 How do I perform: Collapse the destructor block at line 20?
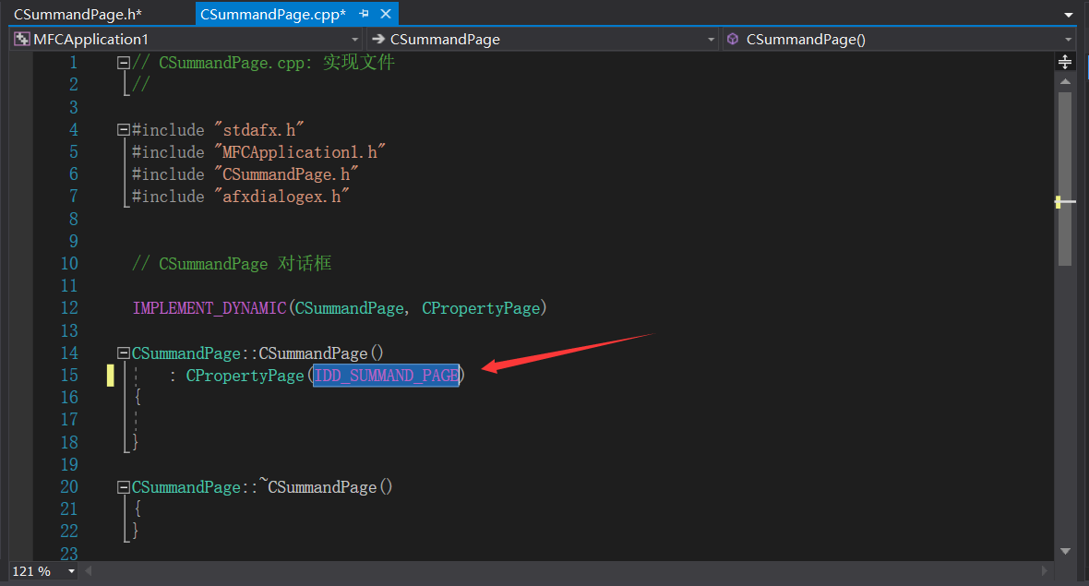122,486
